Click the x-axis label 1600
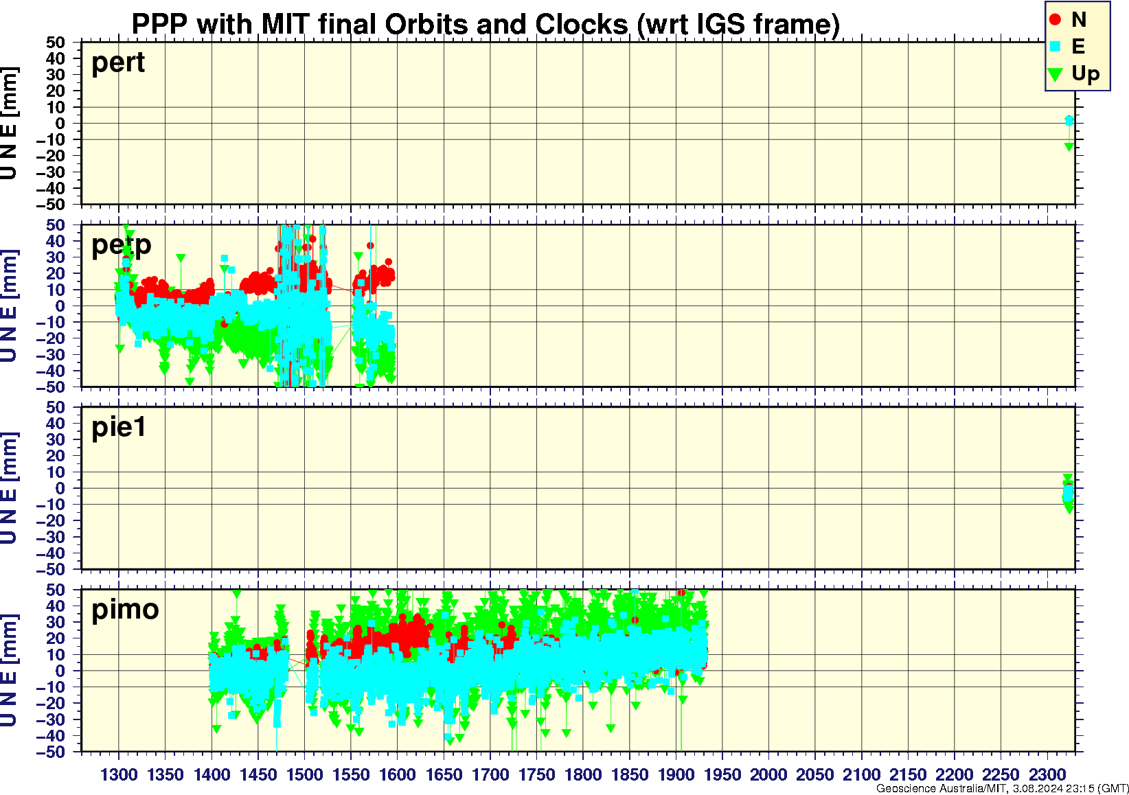 [398, 775]
